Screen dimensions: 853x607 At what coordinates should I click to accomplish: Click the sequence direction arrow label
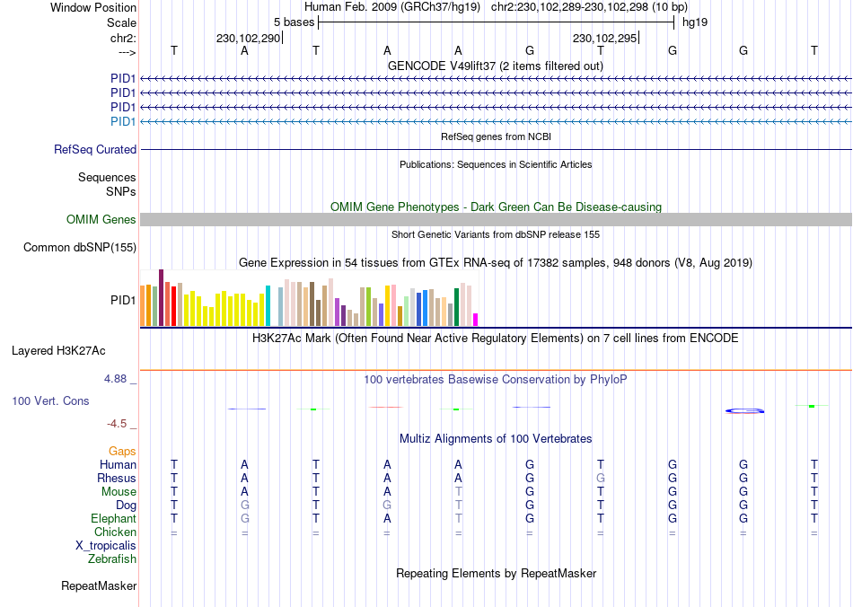(x=127, y=52)
